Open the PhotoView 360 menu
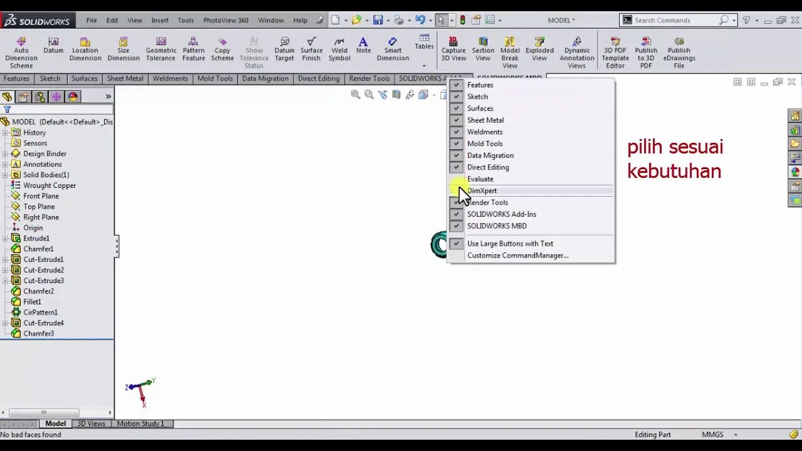The height and width of the screenshot is (451, 802). (226, 20)
